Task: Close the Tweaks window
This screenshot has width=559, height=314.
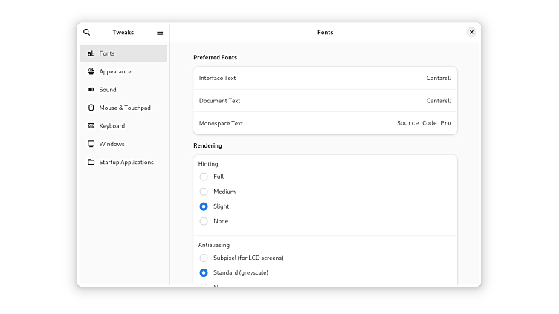Action: click(x=471, y=33)
